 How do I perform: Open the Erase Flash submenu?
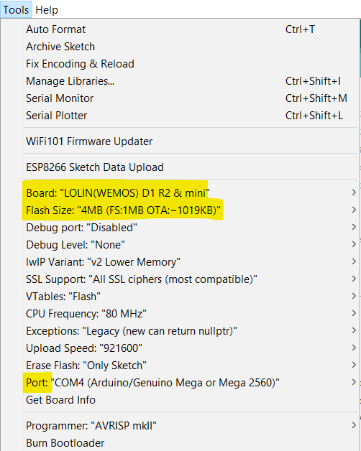[x=191, y=366]
